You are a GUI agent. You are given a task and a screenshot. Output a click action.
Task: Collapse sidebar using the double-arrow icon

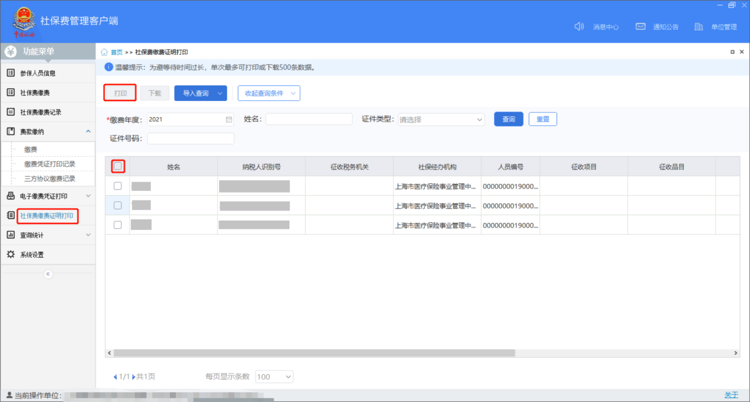point(48,274)
